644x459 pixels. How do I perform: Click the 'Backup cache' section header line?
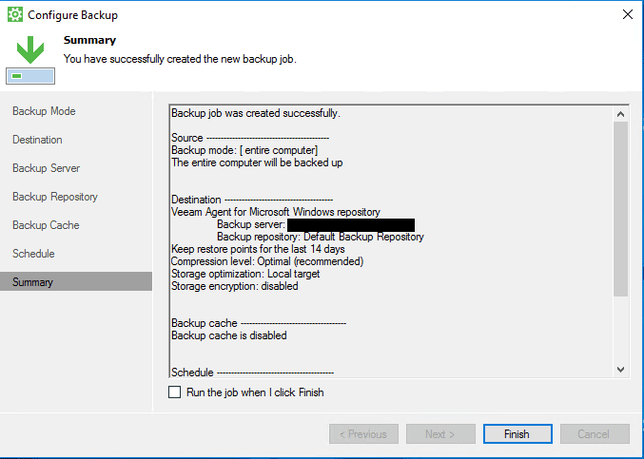(x=259, y=323)
